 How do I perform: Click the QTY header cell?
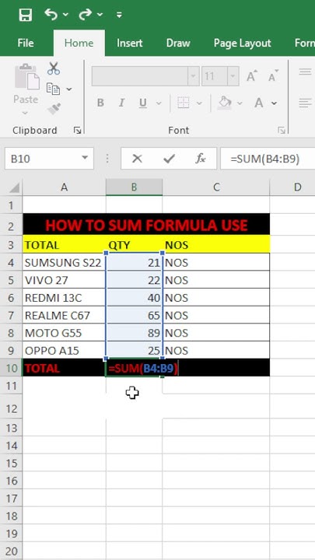135,245
